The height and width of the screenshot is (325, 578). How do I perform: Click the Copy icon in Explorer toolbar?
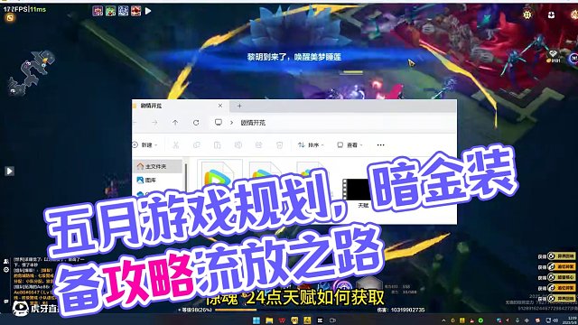pos(197,145)
